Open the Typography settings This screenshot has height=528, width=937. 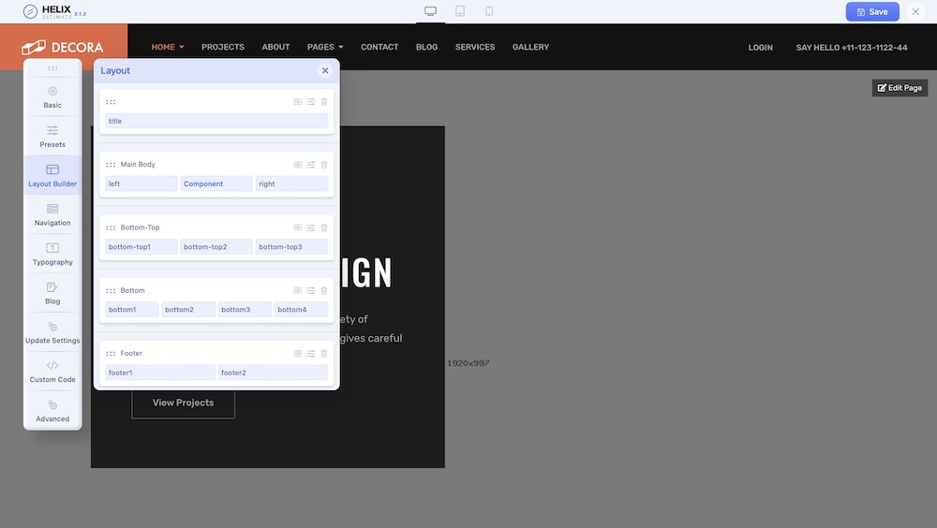click(x=52, y=255)
